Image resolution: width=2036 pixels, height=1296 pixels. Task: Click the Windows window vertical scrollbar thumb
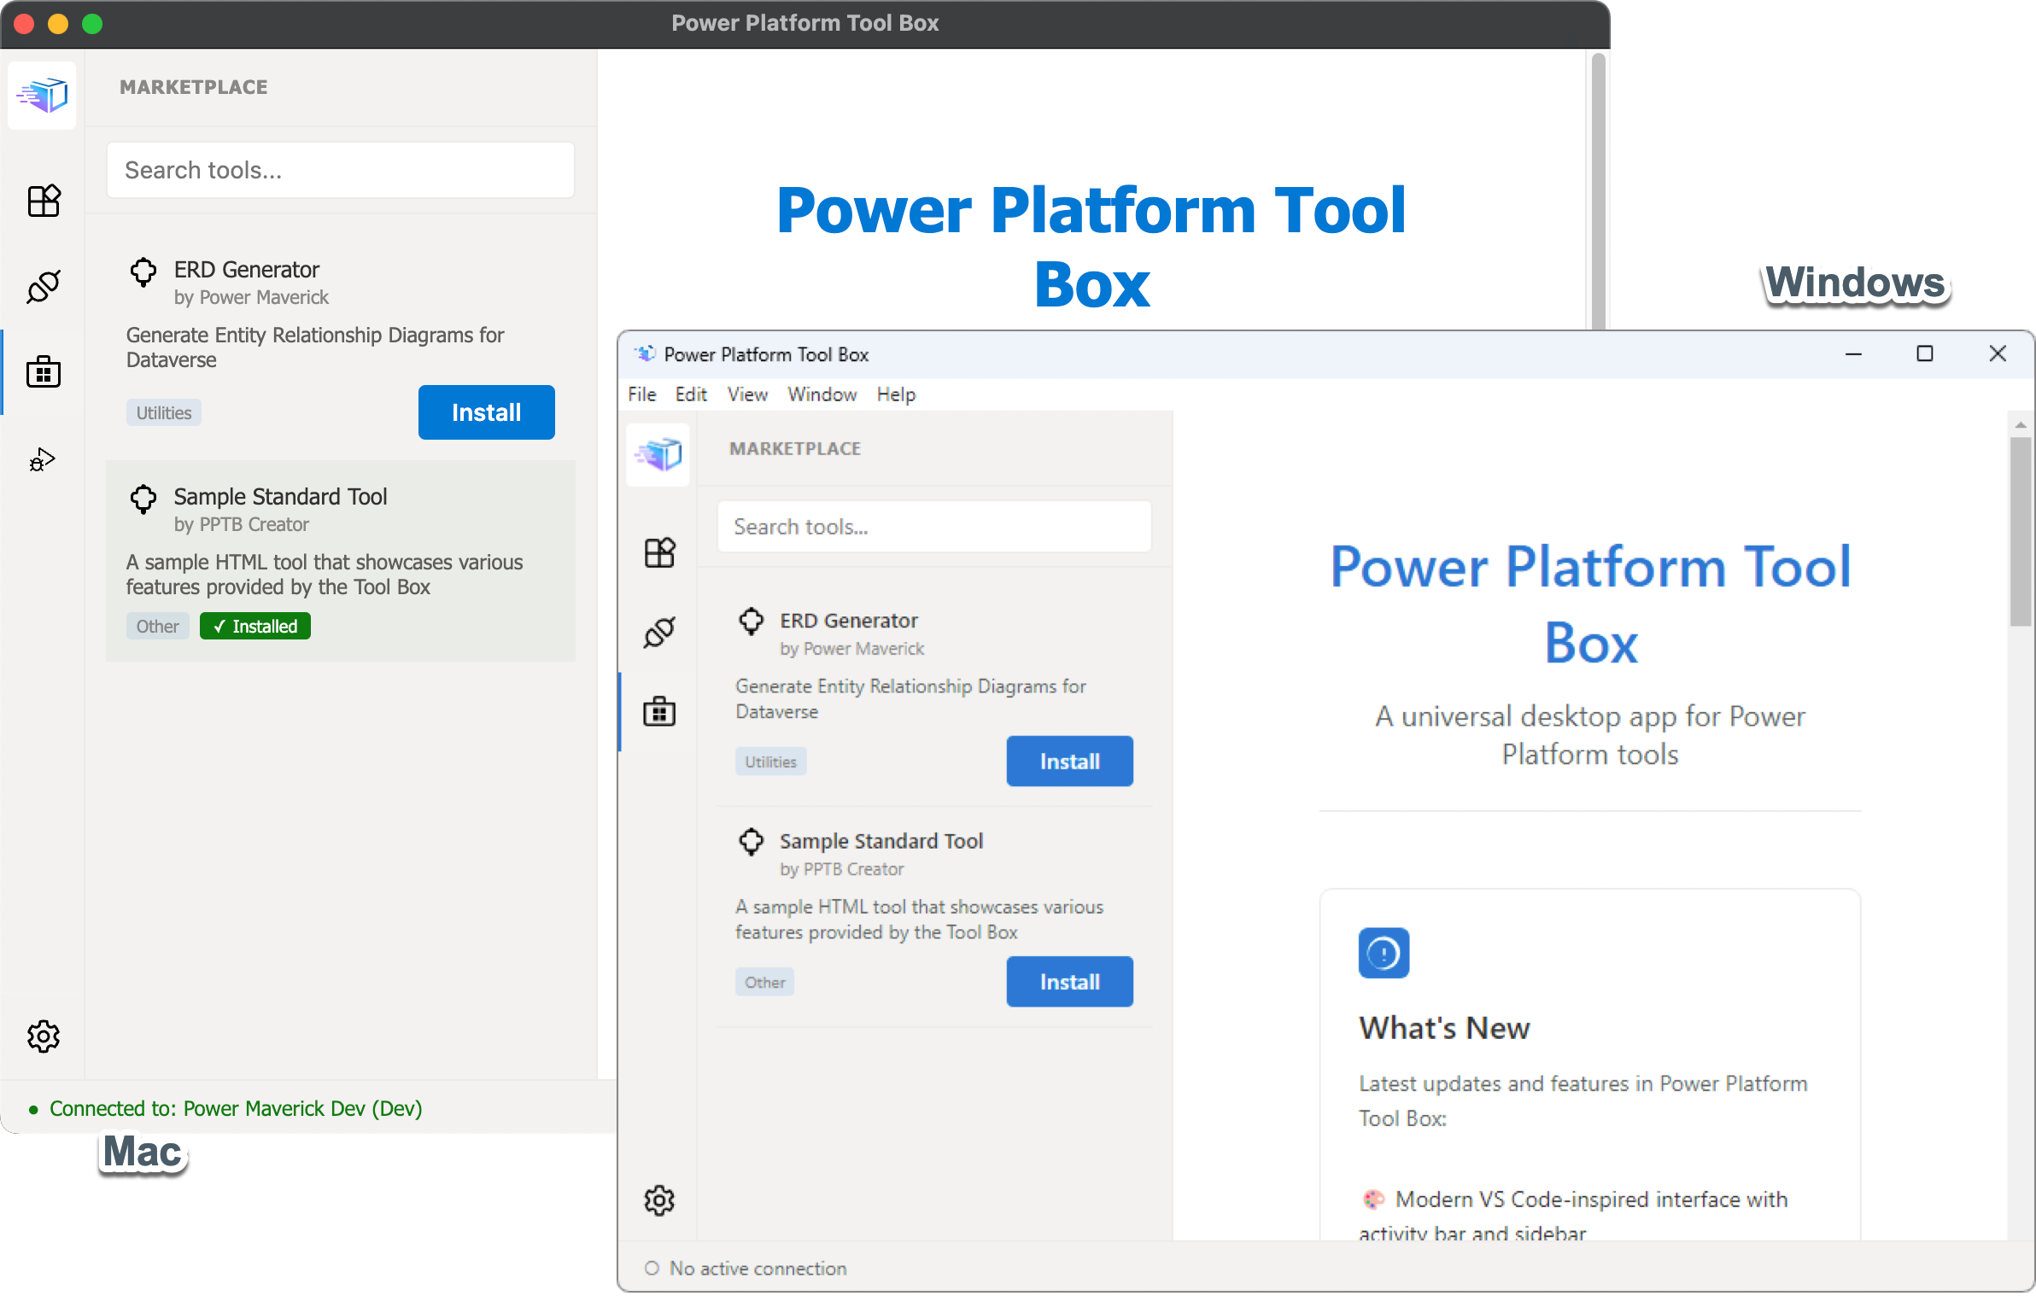coord(2020,531)
